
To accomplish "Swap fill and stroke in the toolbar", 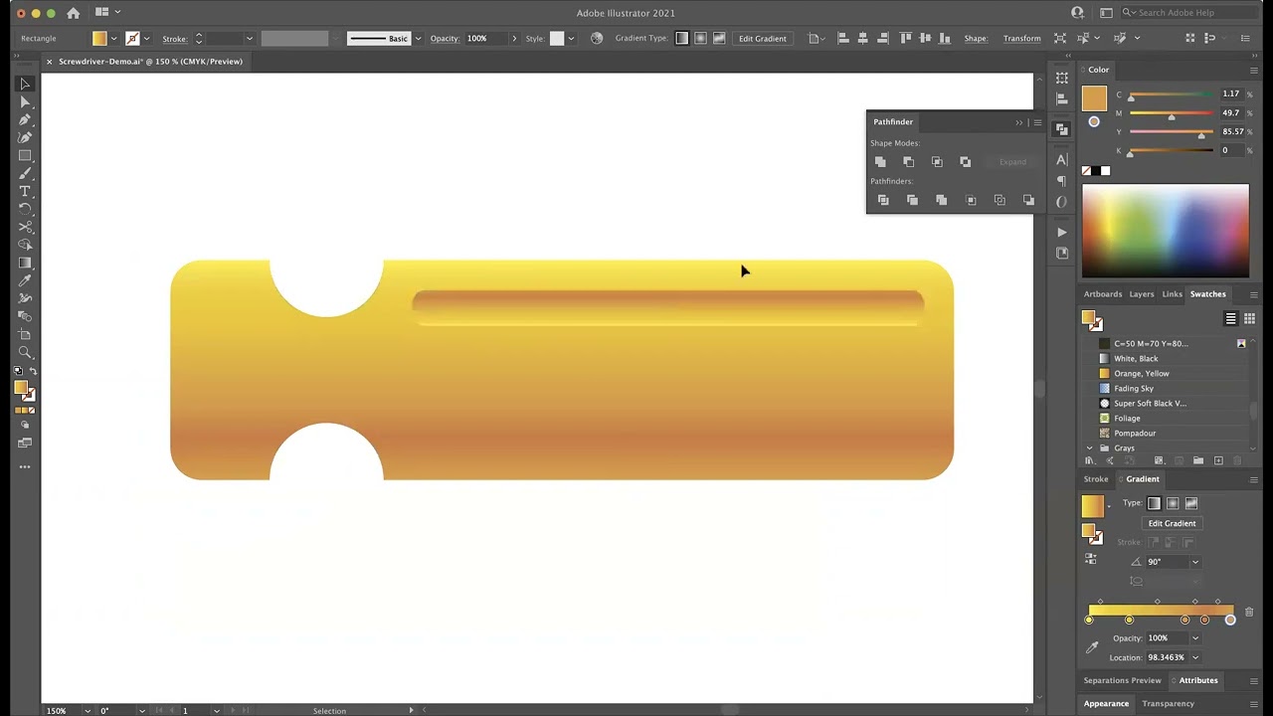I will [33, 371].
